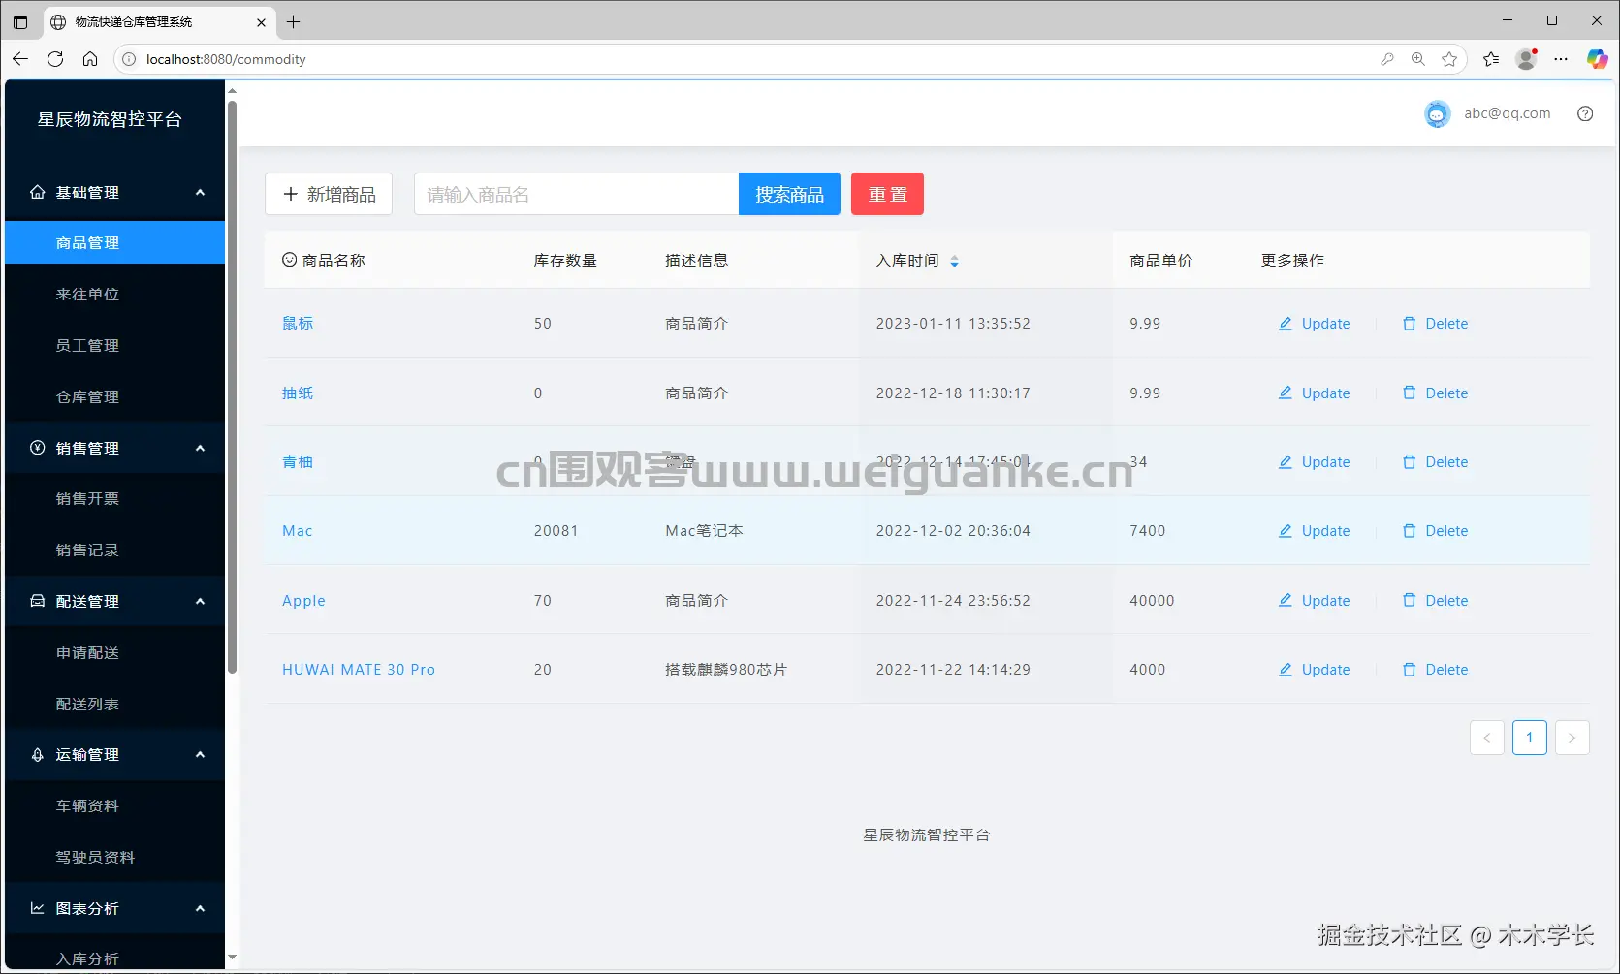Image resolution: width=1620 pixels, height=974 pixels.
Task: Open the 抽纸 product link
Action: pos(298,393)
